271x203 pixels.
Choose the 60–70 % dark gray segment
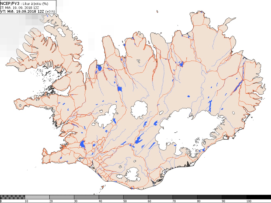pos(160,197)
